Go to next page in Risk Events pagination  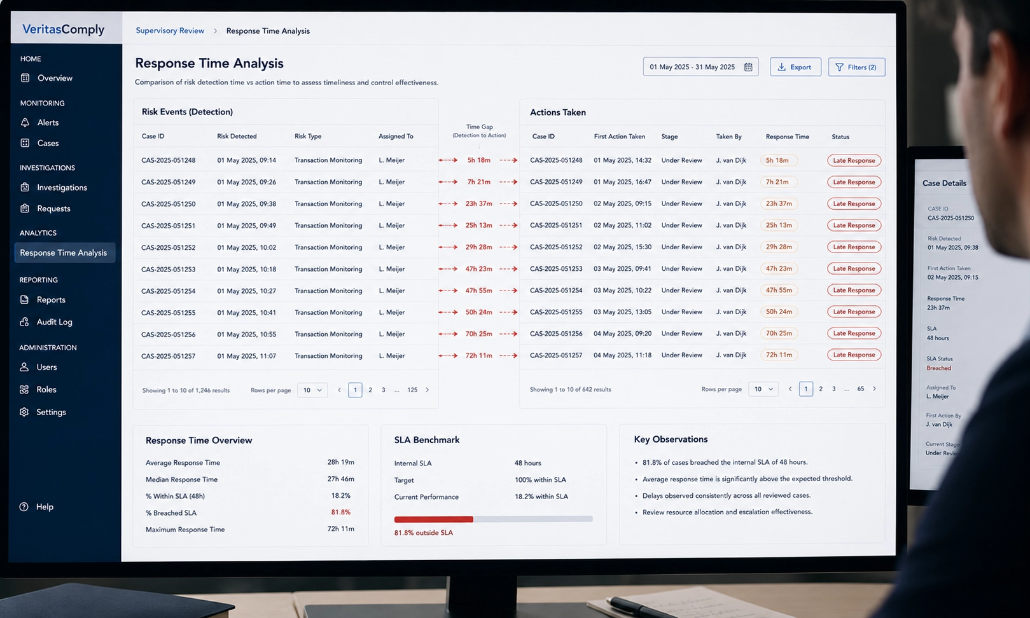pos(427,390)
